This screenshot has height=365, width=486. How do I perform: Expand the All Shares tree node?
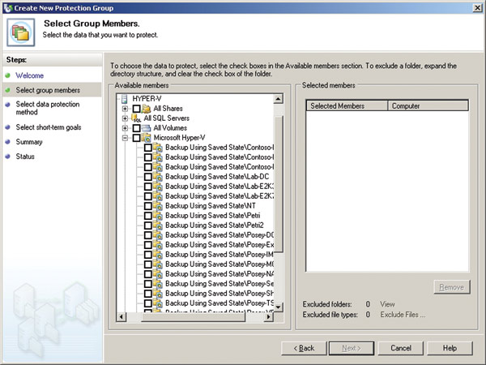[x=125, y=109]
